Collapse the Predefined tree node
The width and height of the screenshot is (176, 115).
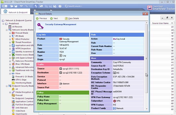(x=3, y=24)
